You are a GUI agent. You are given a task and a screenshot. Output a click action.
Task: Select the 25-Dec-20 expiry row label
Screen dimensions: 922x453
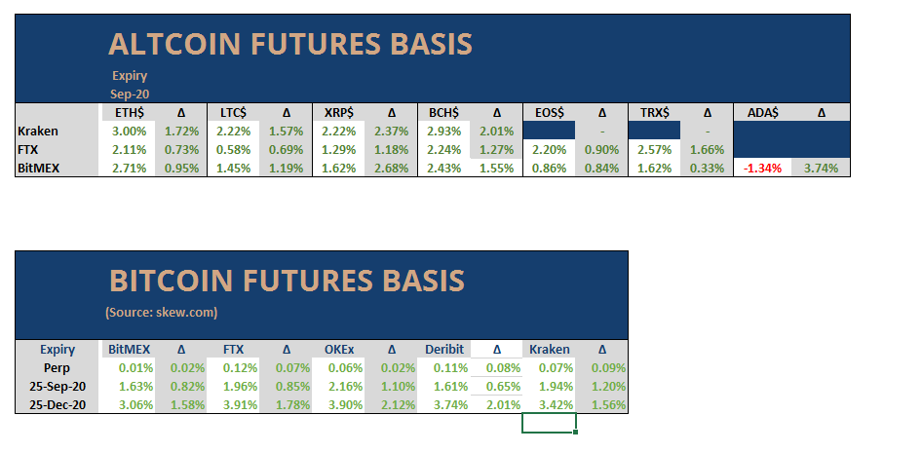click(x=58, y=403)
